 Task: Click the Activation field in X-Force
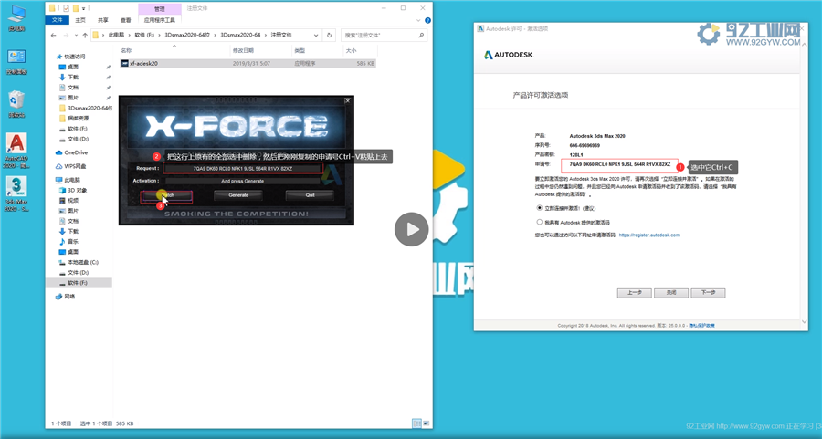243,181
